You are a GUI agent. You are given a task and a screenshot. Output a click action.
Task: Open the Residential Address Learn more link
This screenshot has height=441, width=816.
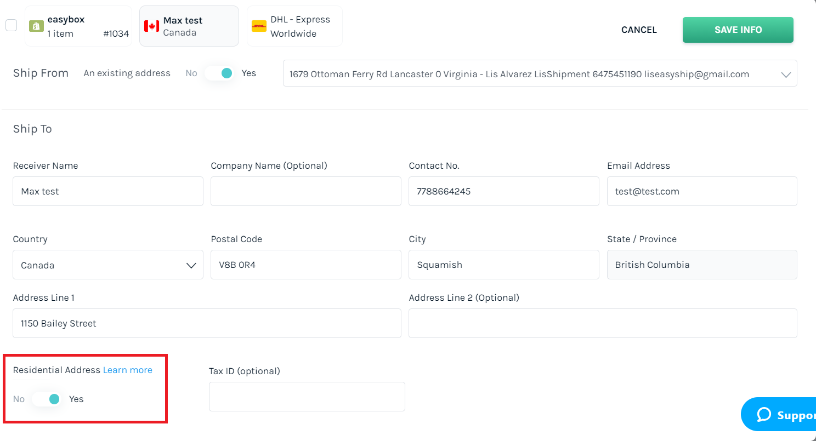click(127, 370)
